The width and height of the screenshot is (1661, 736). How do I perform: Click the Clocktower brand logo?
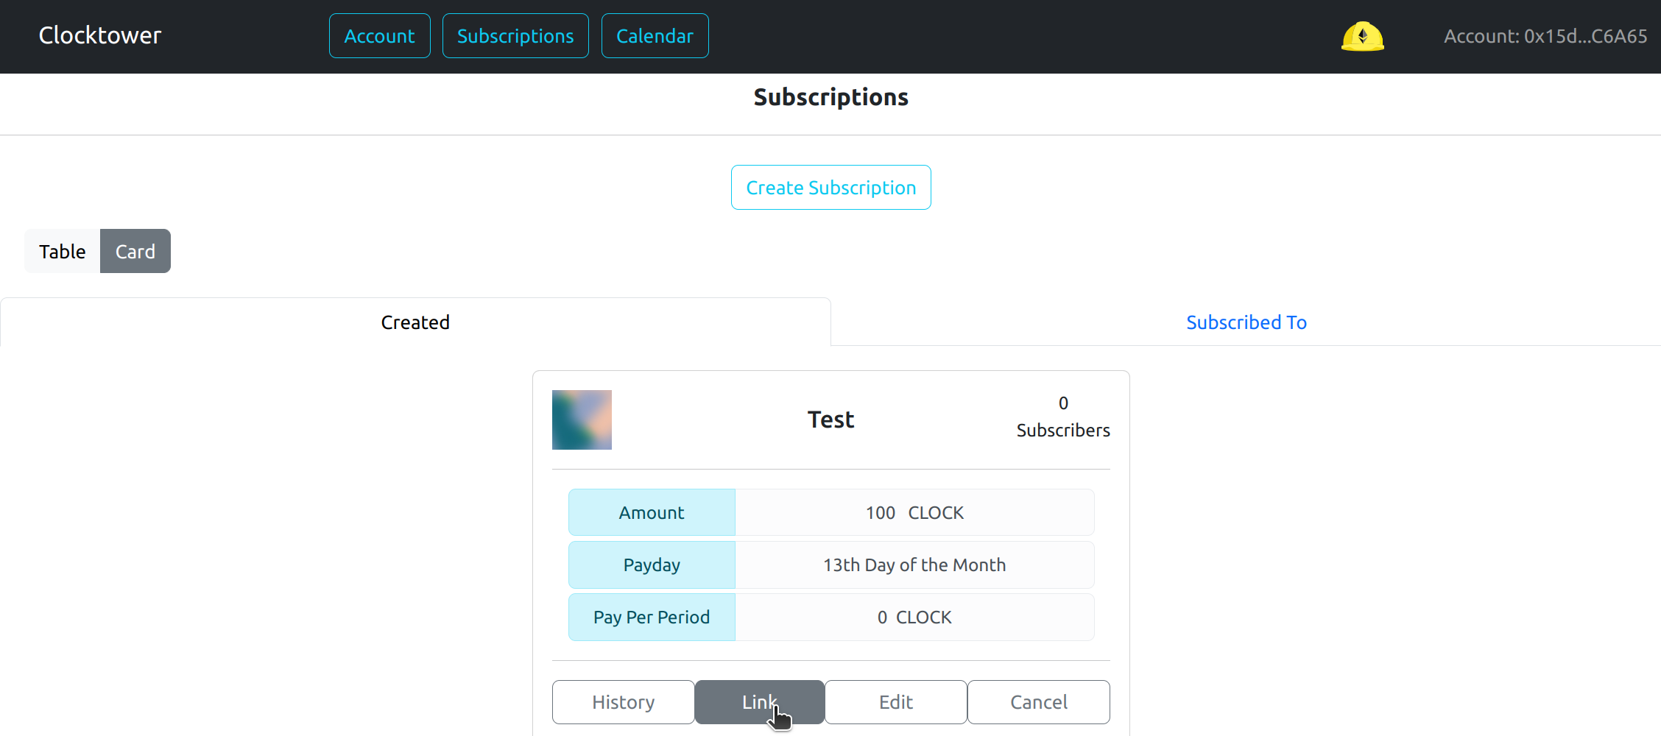[100, 35]
